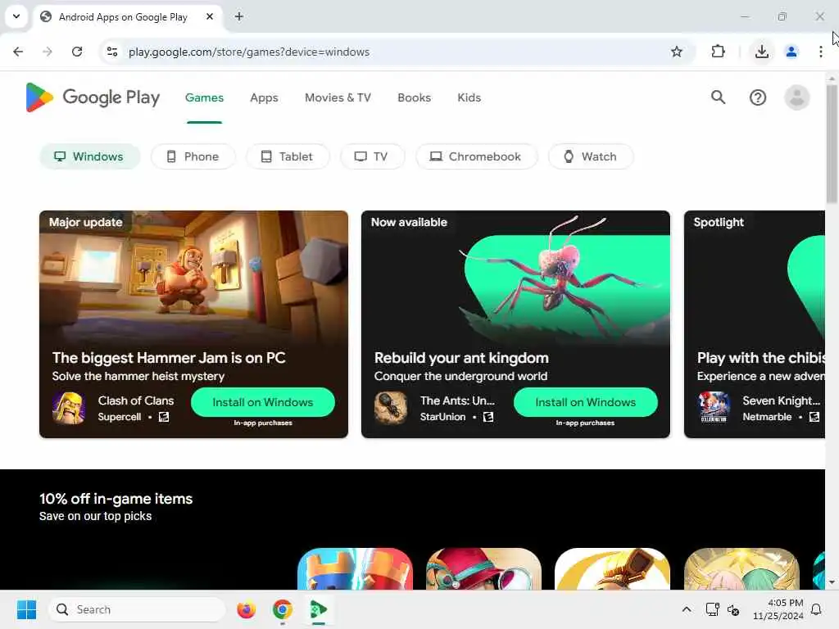Viewport: 839px width, 629px height.
Task: Select the Windows device filter chip
Action: [x=90, y=156]
